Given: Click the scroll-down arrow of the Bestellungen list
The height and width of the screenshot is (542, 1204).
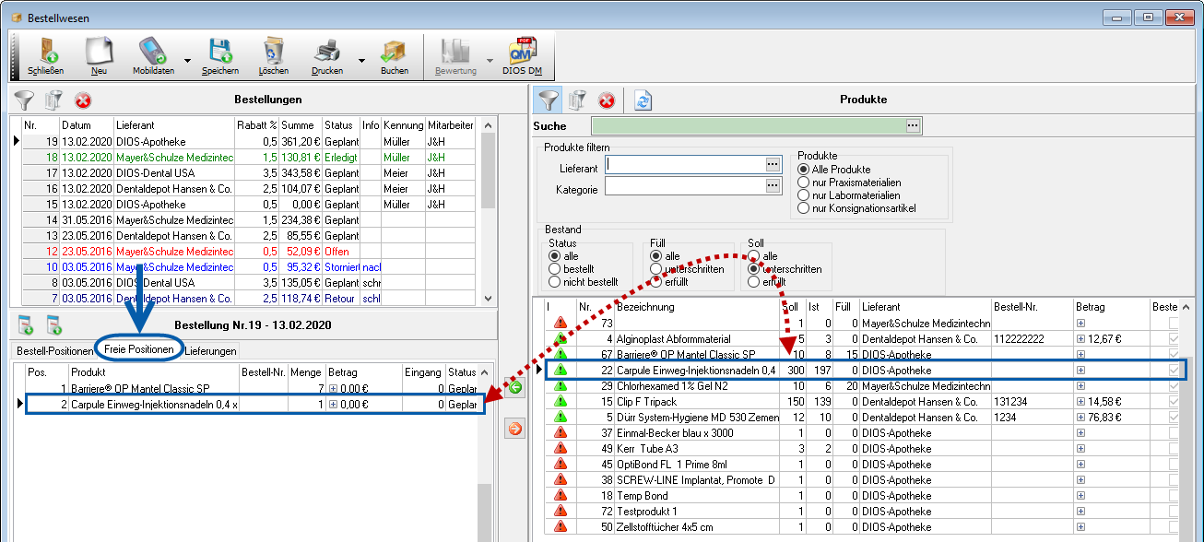Looking at the screenshot, I should coord(488,299).
